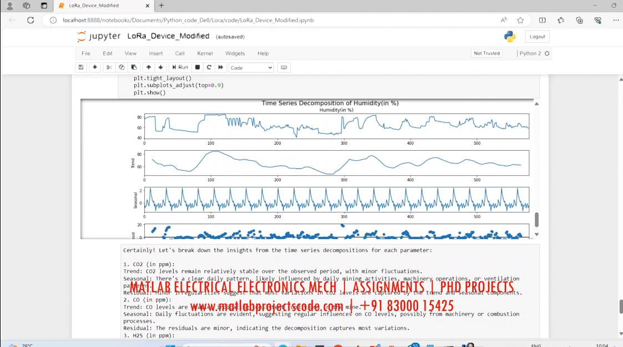
Task: Toggle the Not Trusted notebook status
Action: [x=487, y=53]
